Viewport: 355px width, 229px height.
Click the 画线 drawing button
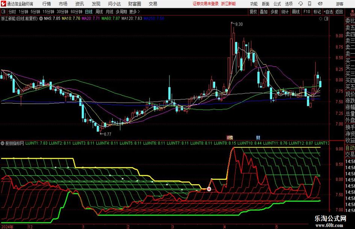point(296,12)
